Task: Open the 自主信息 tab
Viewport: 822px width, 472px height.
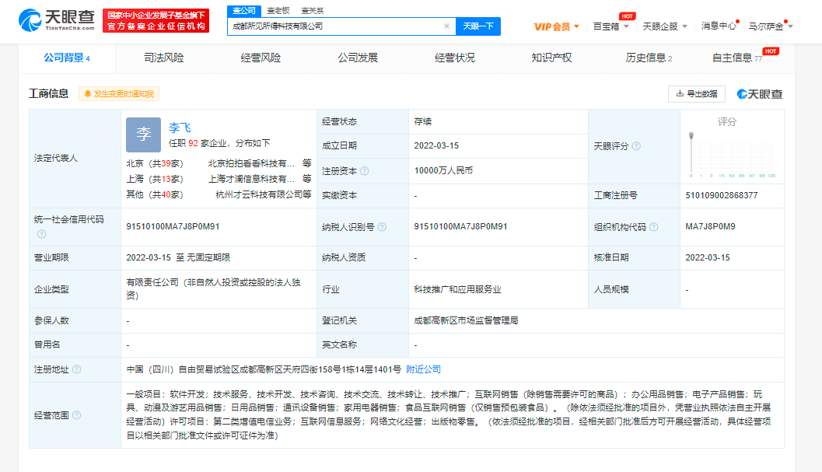Action: [736, 58]
